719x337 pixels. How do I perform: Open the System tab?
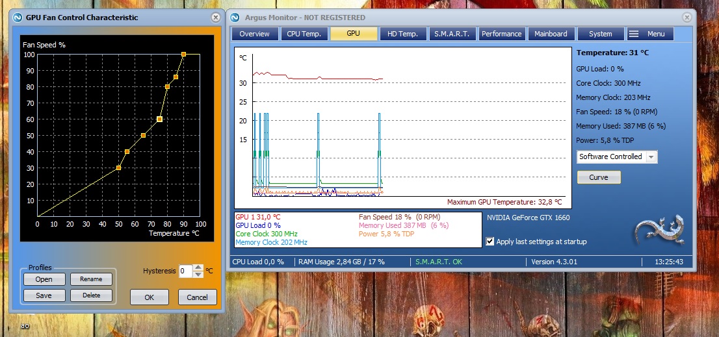(x=600, y=34)
